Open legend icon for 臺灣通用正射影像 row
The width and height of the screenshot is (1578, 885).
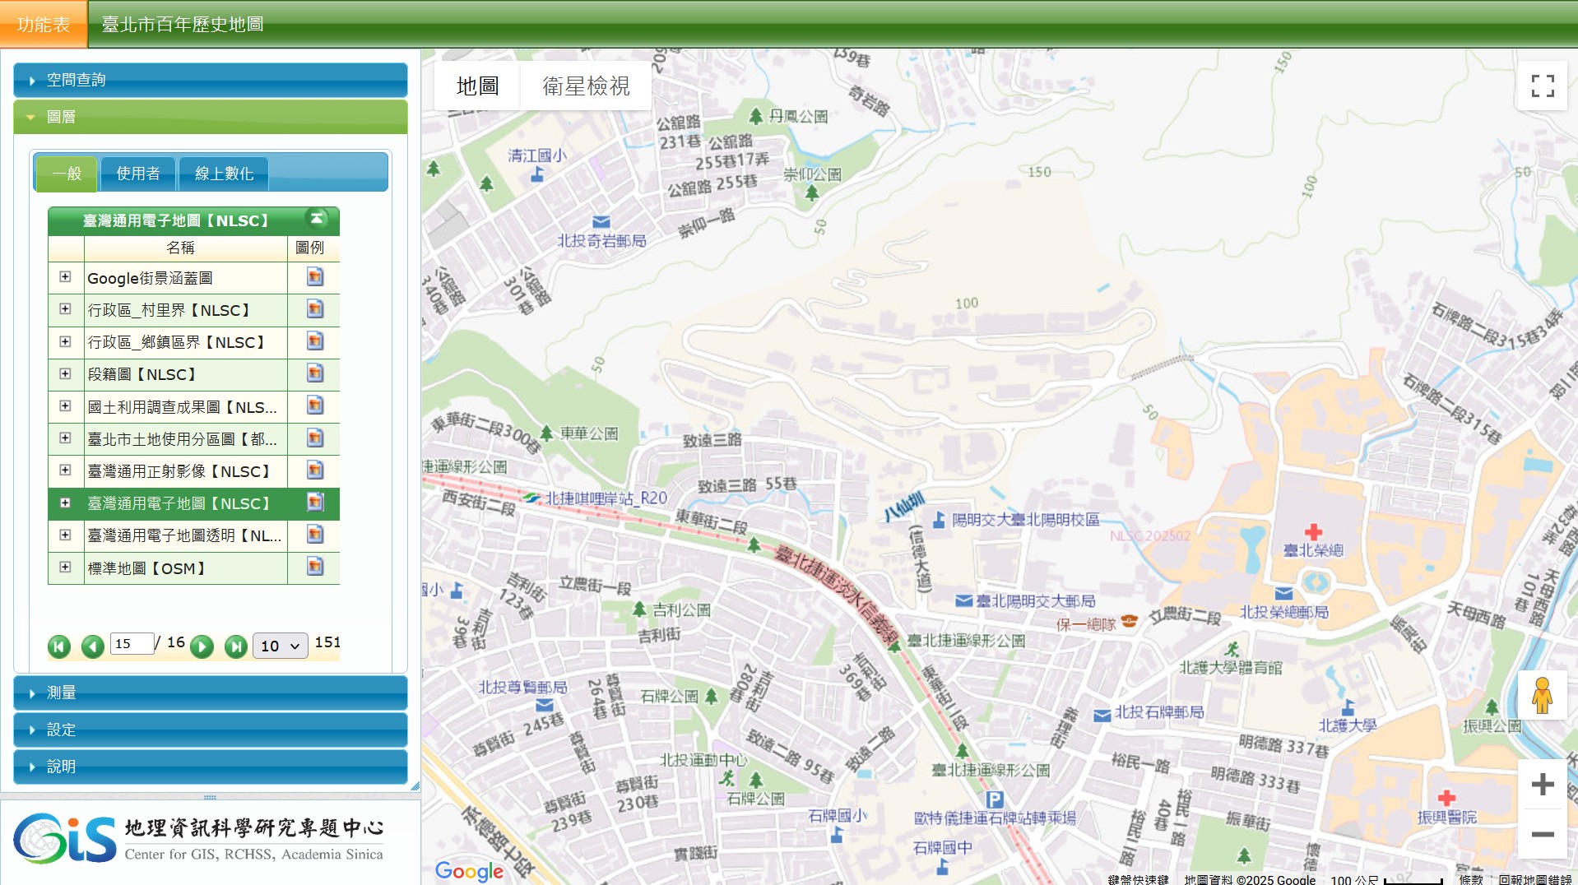pos(314,470)
